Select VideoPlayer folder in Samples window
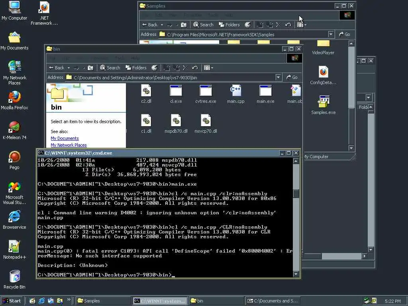The image size is (408, 306). pos(323,48)
